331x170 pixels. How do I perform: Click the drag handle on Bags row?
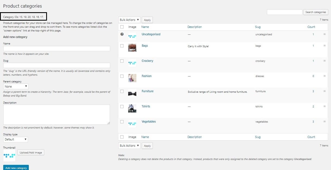324,46
